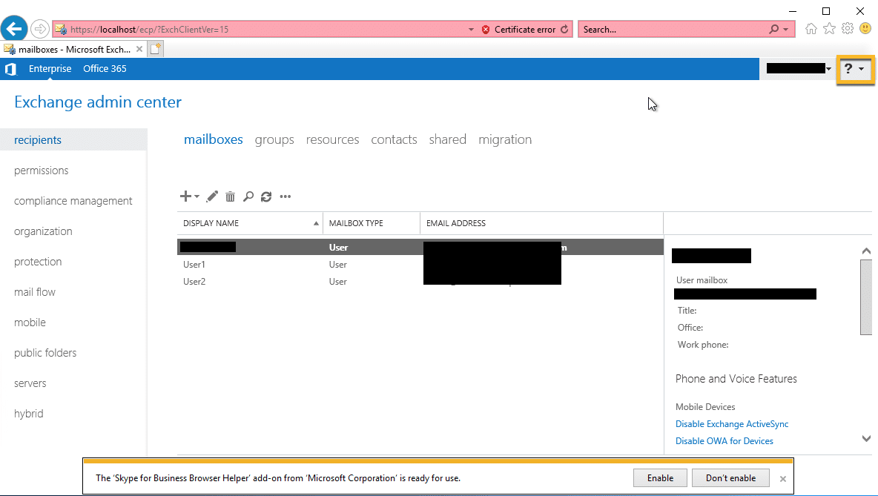Open the Help question mark menu
The image size is (878, 496).
pos(850,68)
